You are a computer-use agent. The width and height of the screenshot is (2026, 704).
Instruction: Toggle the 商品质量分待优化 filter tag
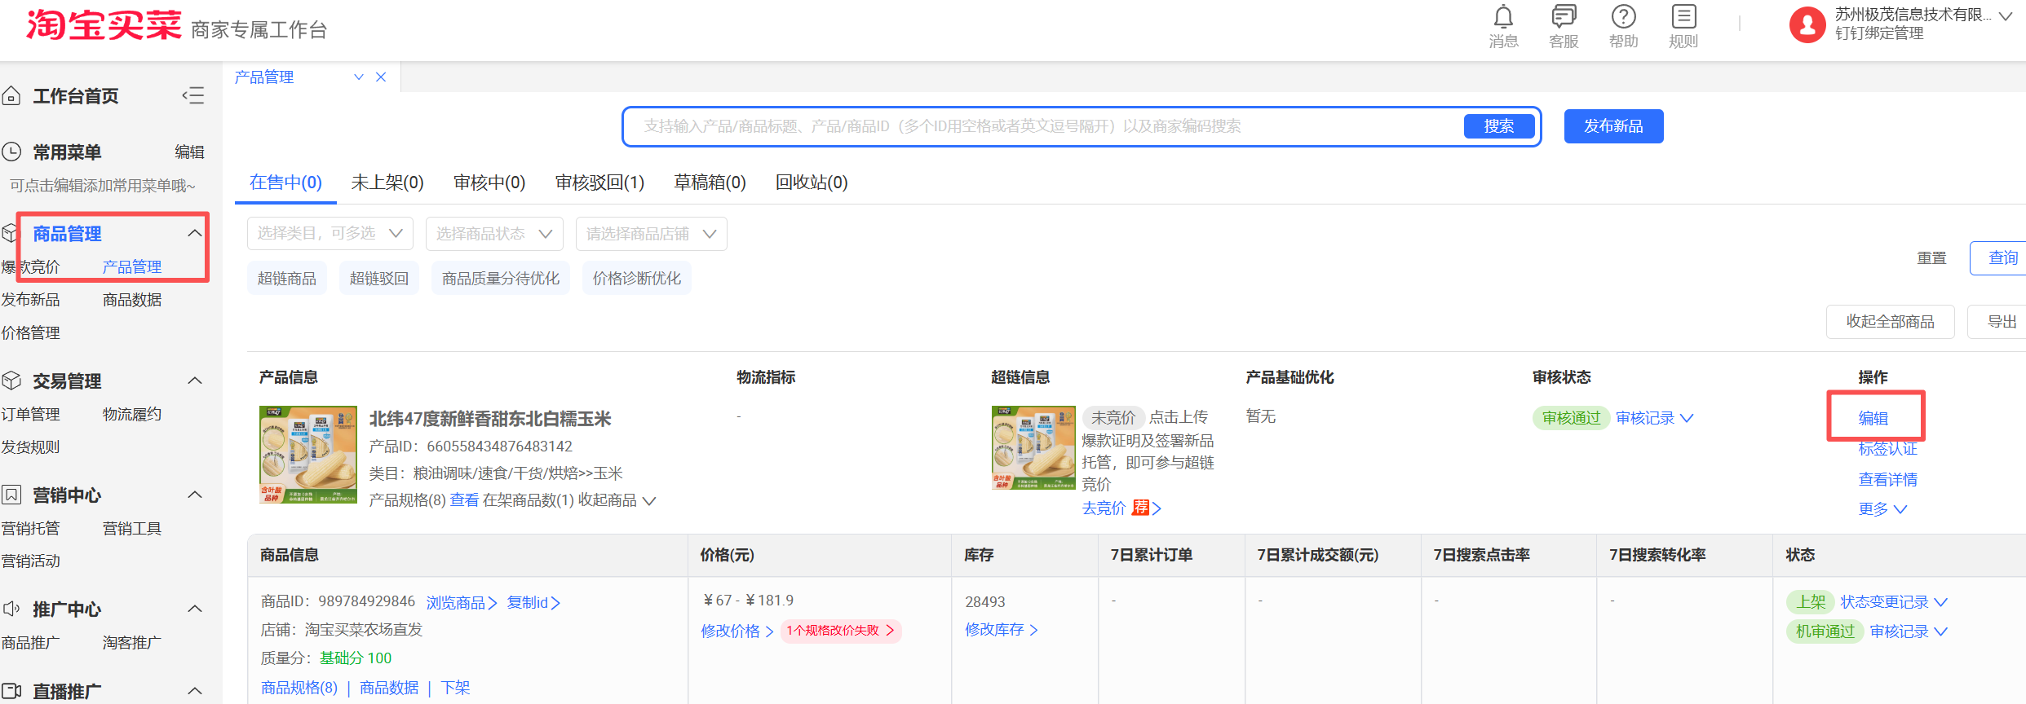[x=501, y=279]
